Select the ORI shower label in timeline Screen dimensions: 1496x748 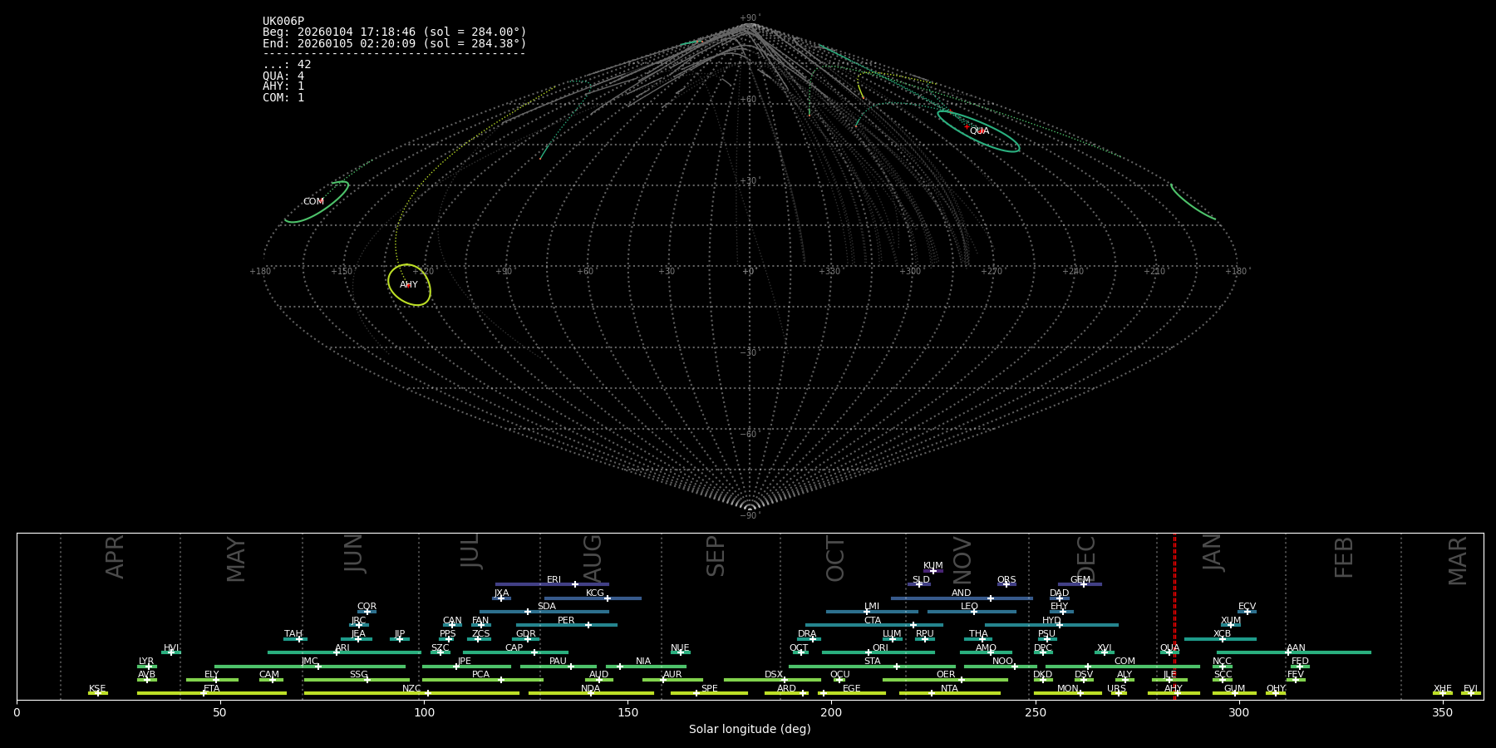tap(880, 648)
